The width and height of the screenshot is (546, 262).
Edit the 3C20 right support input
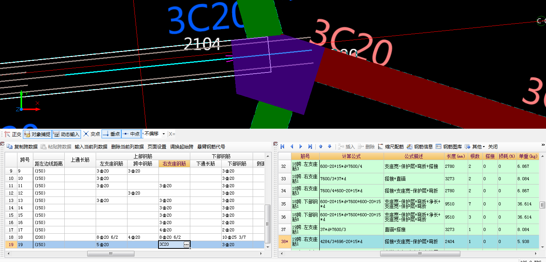[171, 245]
